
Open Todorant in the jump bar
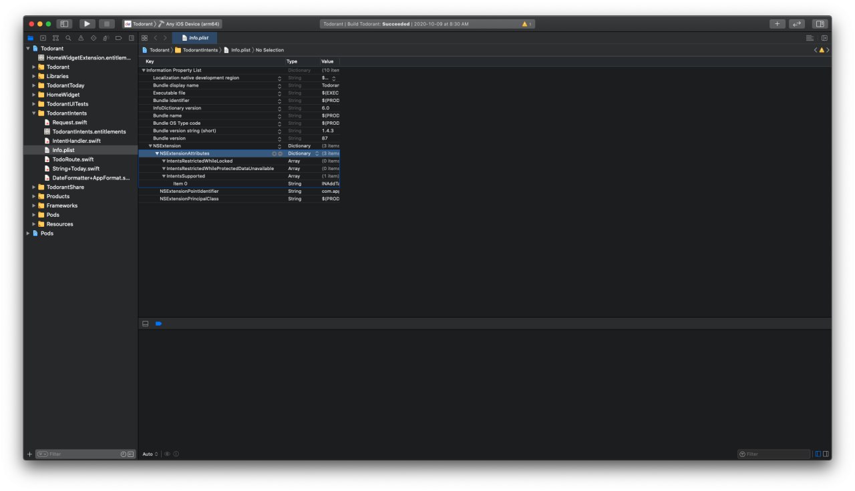[156, 50]
